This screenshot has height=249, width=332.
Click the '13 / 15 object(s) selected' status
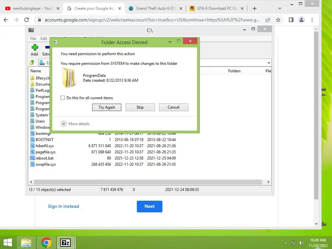click(x=50, y=189)
